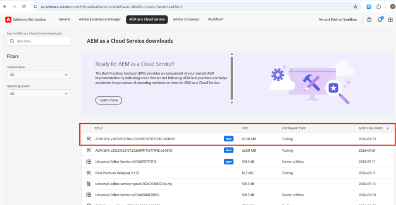Switch to the General tab
Screen dimensions: 396x205
pos(64,19)
